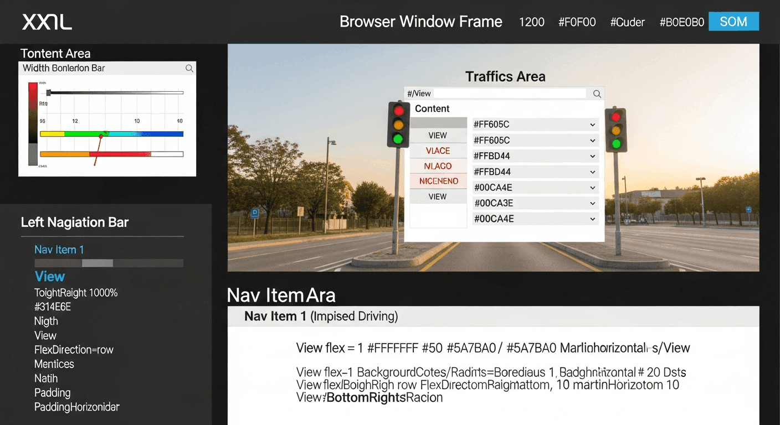Viewport: 780px width, 425px height.
Task: Click the Content heading in Traffics Area
Action: (x=432, y=108)
